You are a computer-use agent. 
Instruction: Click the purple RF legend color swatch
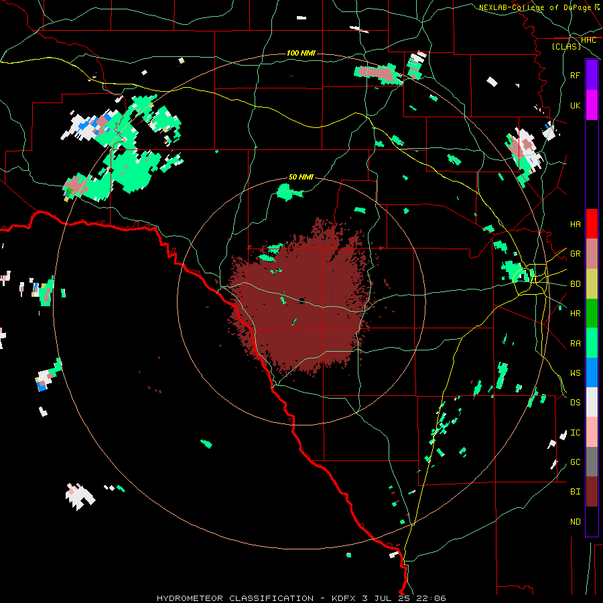pos(592,75)
